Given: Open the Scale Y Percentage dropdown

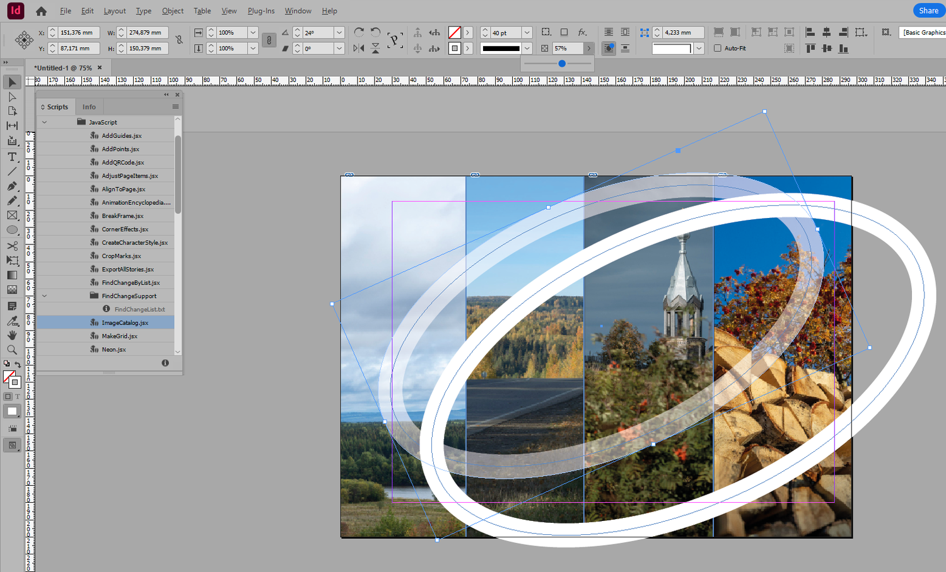Looking at the screenshot, I should pyautogui.click(x=253, y=48).
